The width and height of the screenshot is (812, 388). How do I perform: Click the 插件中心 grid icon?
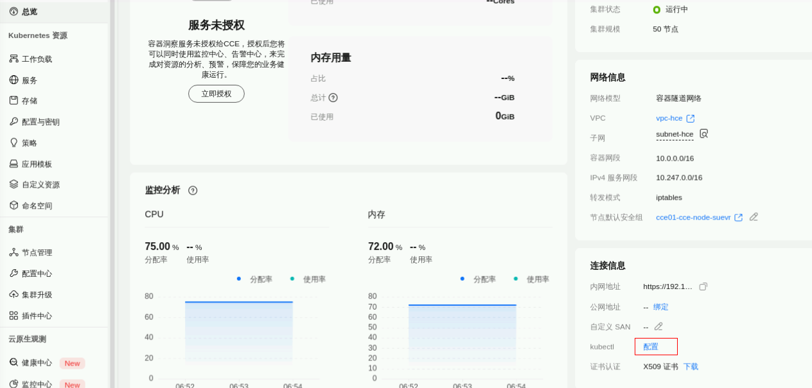(x=13, y=315)
